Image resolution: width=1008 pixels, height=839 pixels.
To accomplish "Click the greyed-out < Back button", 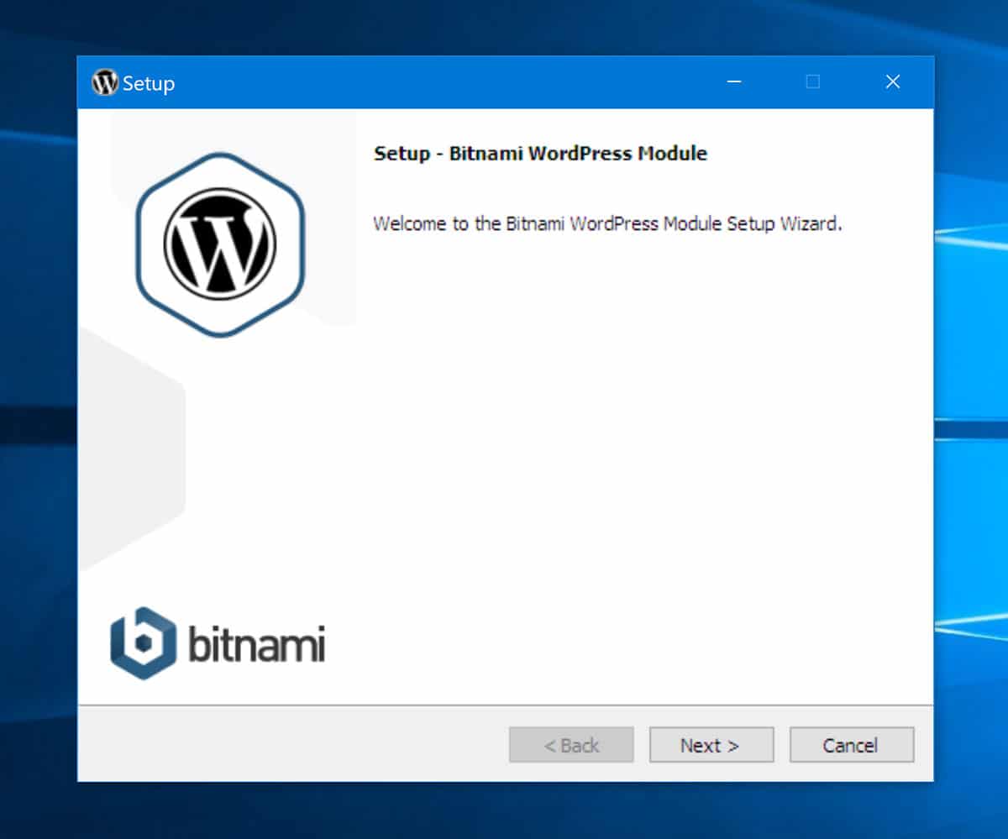I will (571, 745).
